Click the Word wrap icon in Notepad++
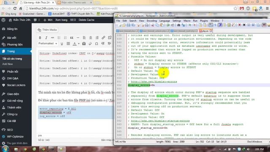Image resolution: width=270 pixels, height=152 pixels. coord(211,25)
